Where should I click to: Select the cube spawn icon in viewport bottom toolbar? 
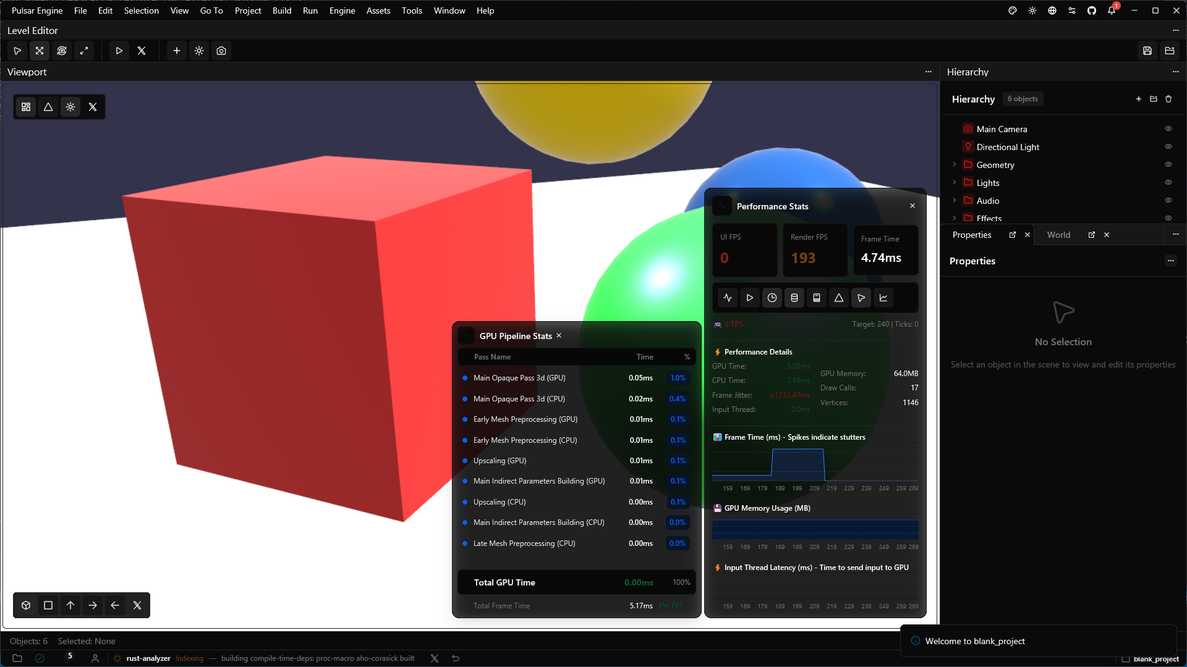tap(25, 605)
